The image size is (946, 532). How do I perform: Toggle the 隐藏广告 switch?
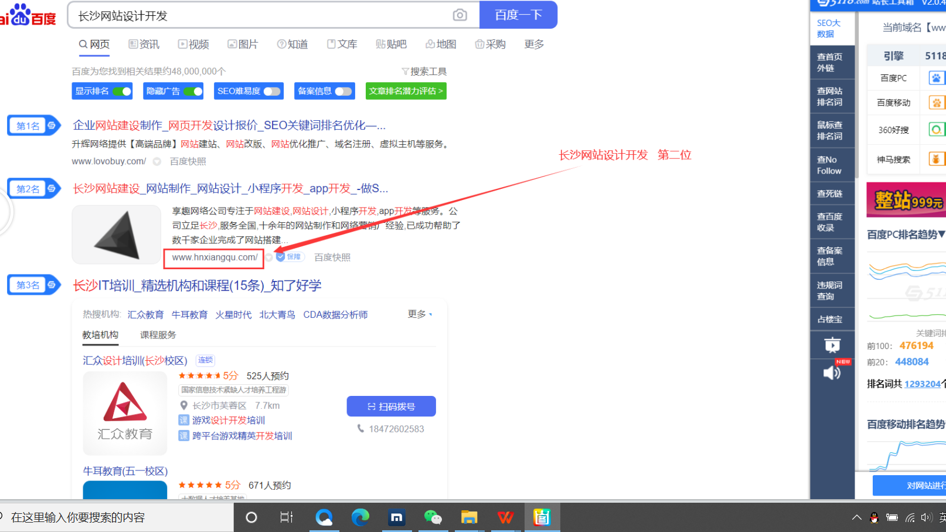(x=193, y=92)
